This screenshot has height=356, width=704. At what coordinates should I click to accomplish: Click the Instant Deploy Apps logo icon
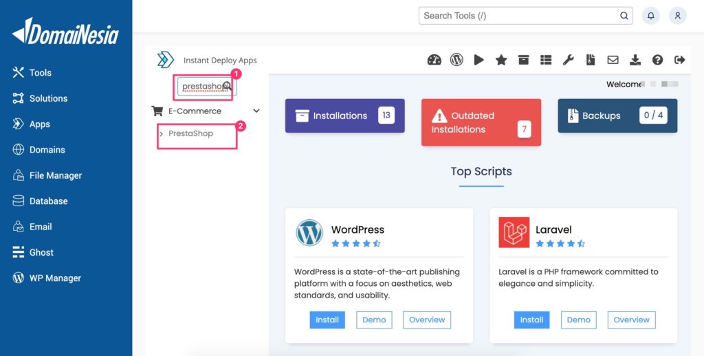pyautogui.click(x=166, y=60)
